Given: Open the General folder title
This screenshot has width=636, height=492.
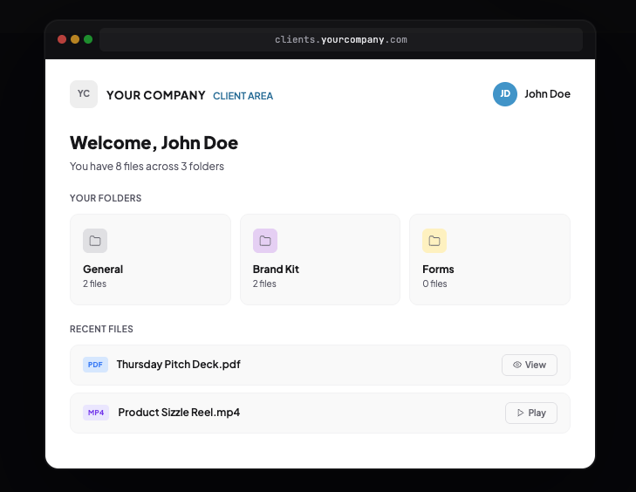Looking at the screenshot, I should pos(103,270).
